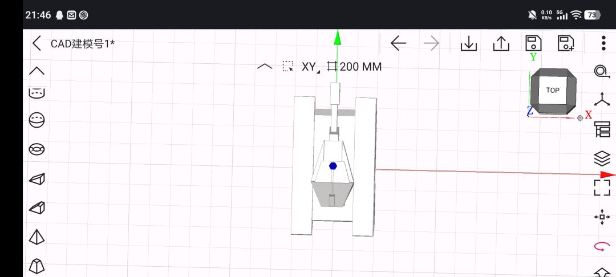Select the second wedge prism tool
This screenshot has width=616, height=277.
coord(37,208)
